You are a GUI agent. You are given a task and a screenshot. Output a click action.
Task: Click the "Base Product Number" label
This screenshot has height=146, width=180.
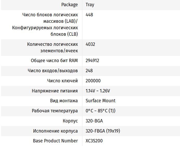(55, 141)
